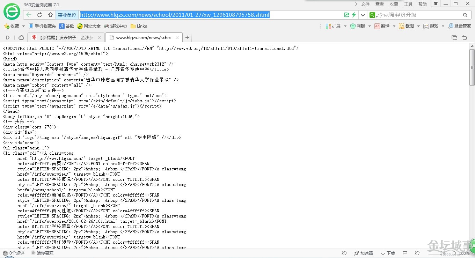Open the 网址大全 bookmark
The width and height of the screenshot is (475, 258).
click(x=89, y=26)
